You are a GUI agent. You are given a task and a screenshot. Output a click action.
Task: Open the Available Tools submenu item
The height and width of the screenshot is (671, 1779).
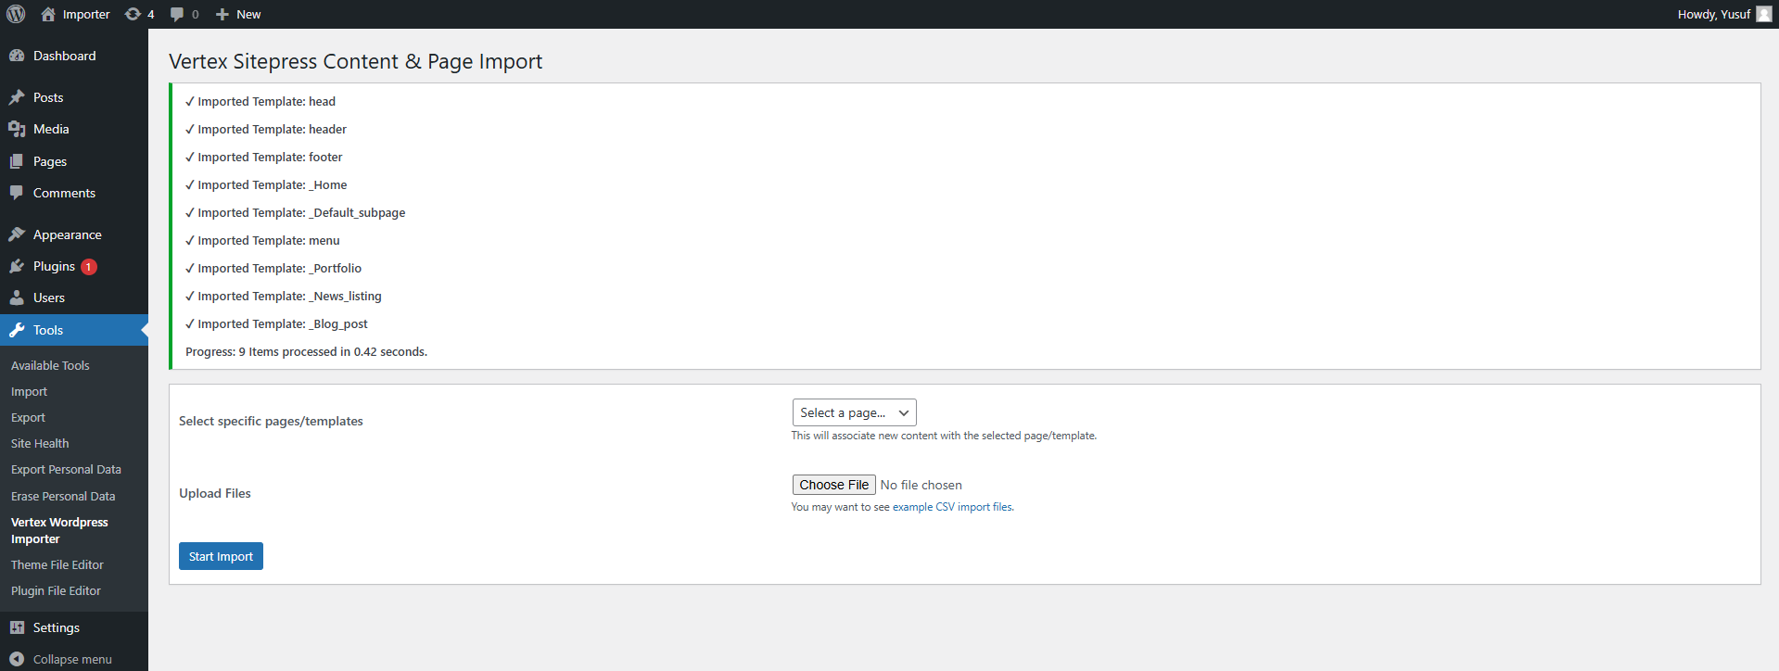click(x=50, y=365)
